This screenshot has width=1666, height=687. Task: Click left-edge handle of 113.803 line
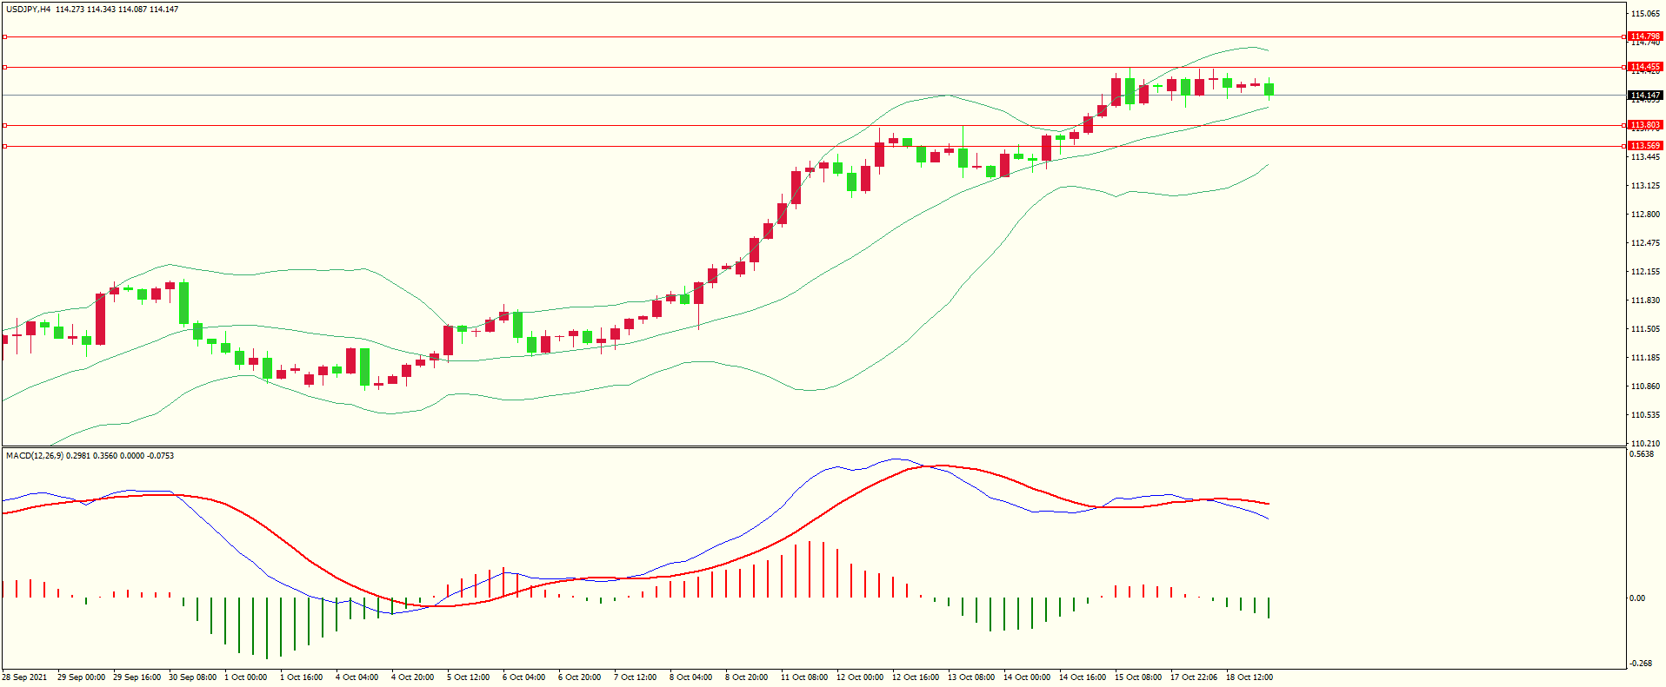[4, 125]
